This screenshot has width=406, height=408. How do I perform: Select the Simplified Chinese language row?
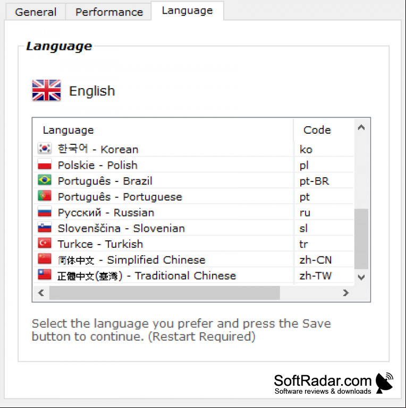coord(193,259)
